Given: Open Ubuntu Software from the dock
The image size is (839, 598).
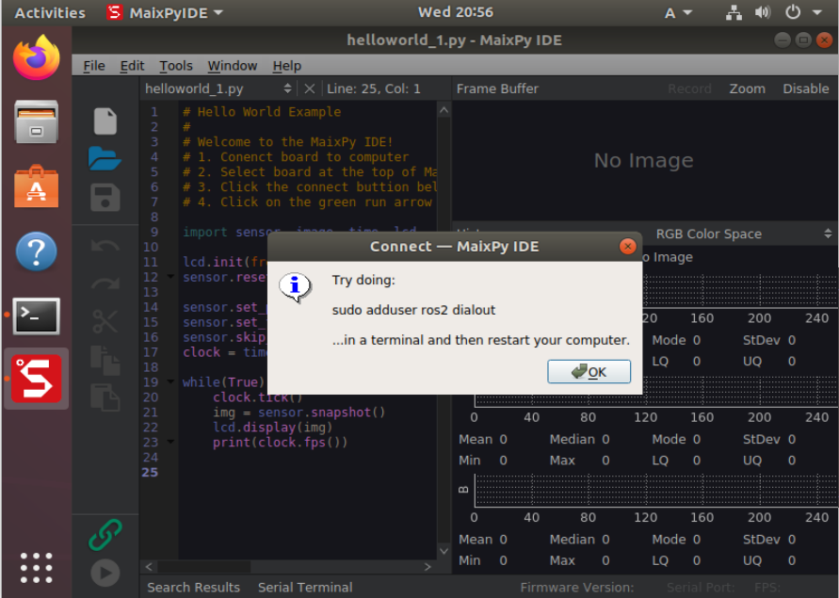Looking at the screenshot, I should click(37, 186).
